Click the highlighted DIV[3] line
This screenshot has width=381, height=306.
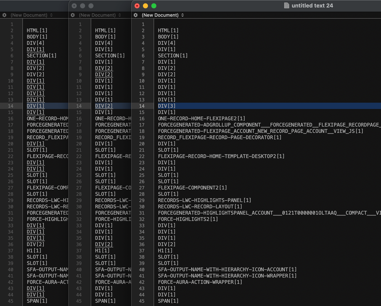[167, 106]
